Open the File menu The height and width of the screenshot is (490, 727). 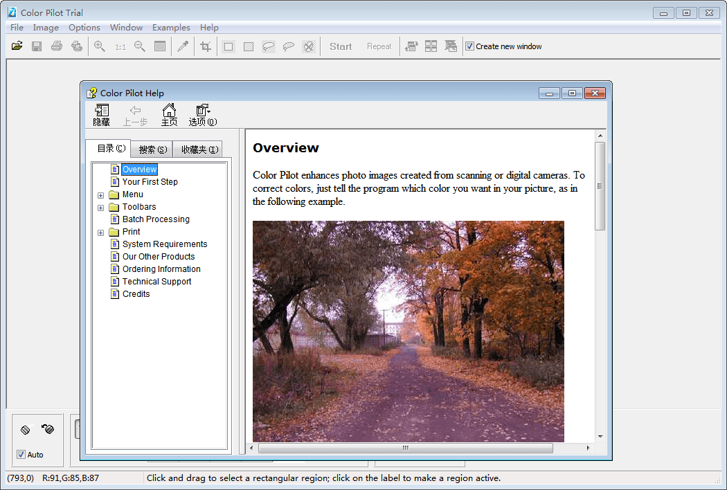(x=17, y=28)
